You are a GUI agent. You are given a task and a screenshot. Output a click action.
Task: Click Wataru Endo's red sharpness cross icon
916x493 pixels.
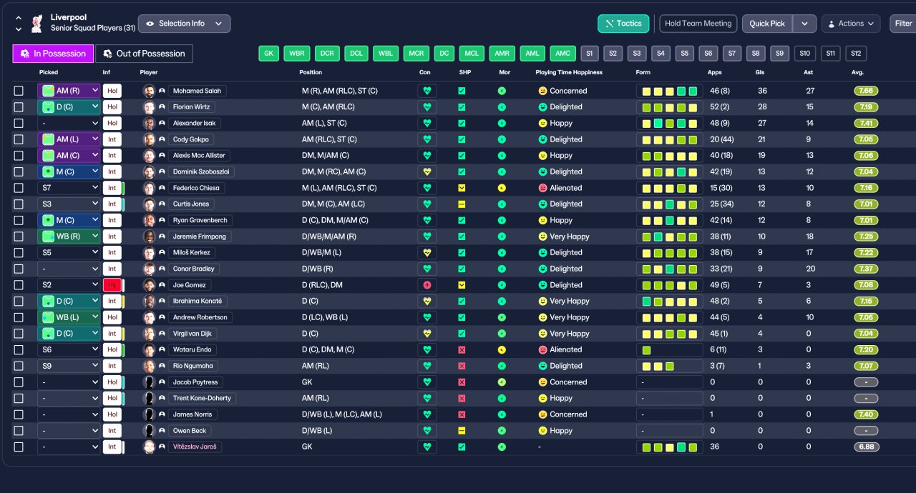pyautogui.click(x=462, y=349)
